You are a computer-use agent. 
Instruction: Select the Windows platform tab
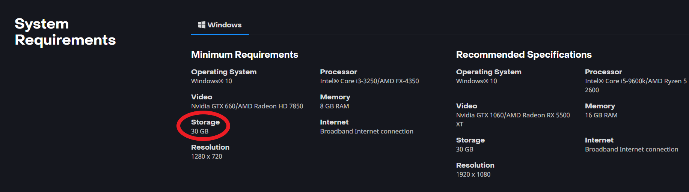tap(220, 25)
